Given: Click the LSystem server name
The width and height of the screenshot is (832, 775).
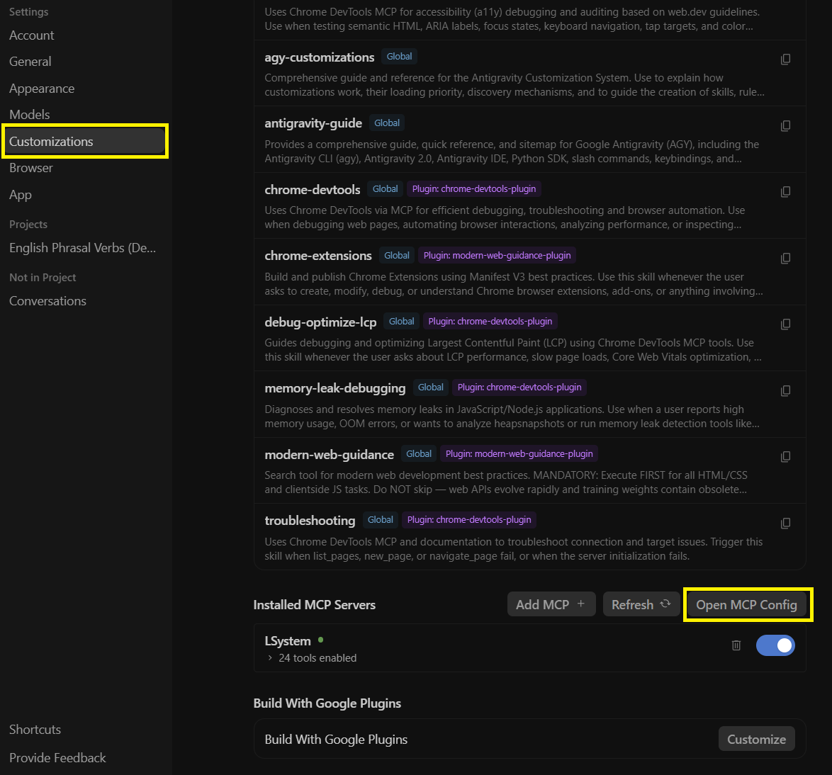Looking at the screenshot, I should (288, 641).
